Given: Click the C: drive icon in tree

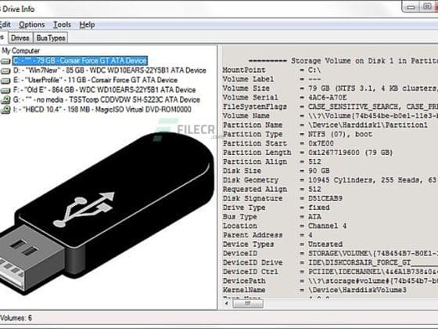Looking at the screenshot, I should 5,61.
